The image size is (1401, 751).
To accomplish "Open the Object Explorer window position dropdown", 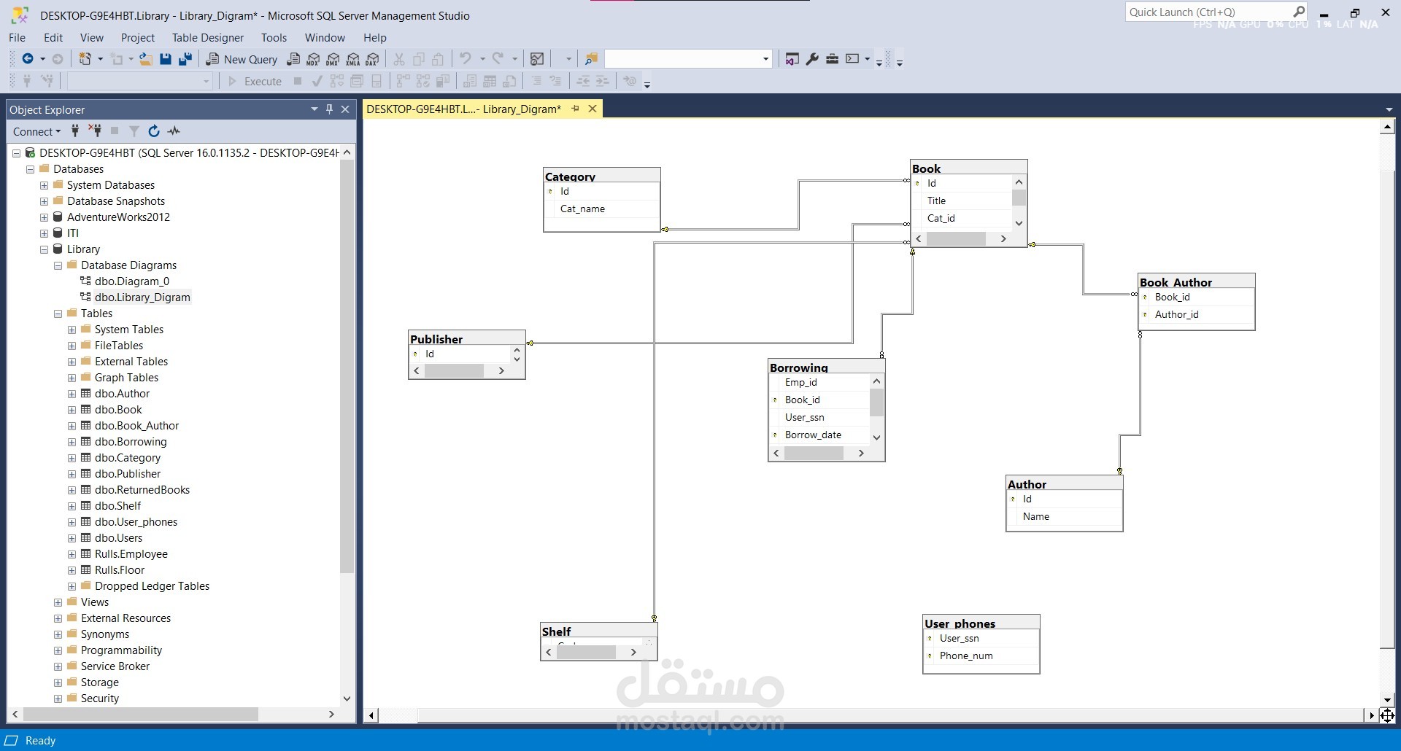I will tap(314, 109).
